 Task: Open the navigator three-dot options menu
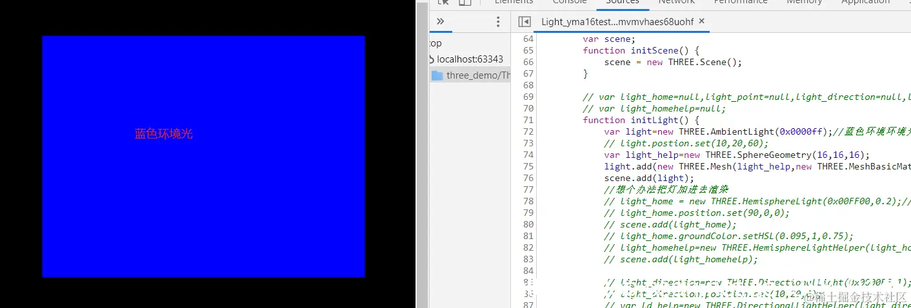pyautogui.click(x=498, y=22)
